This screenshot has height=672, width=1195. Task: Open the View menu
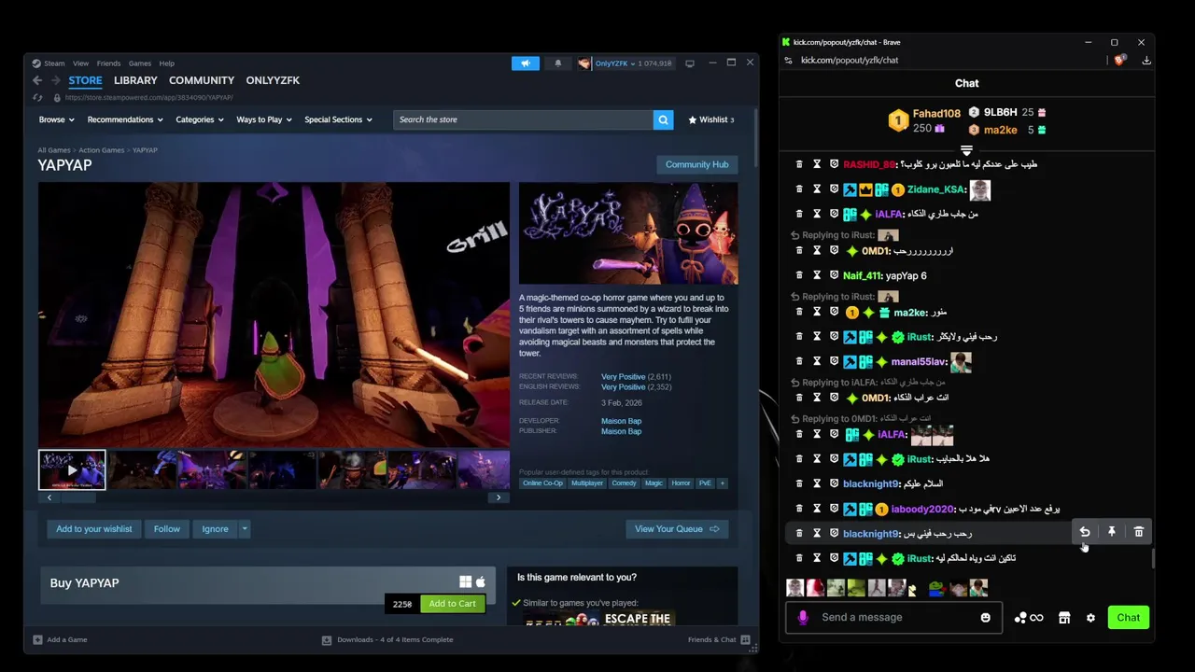click(x=80, y=63)
